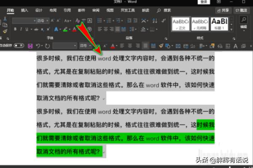Click the Borders grid icon
Image resolution: width=253 pixels, height=168 pixels.
[152, 29]
